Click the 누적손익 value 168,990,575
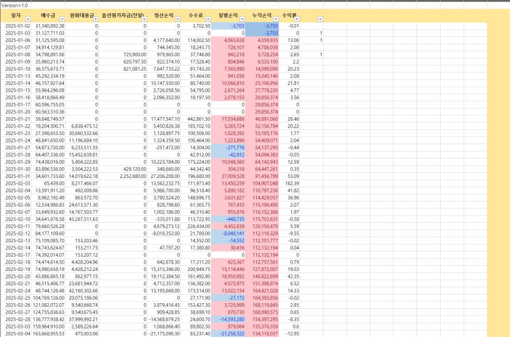 point(262,312)
